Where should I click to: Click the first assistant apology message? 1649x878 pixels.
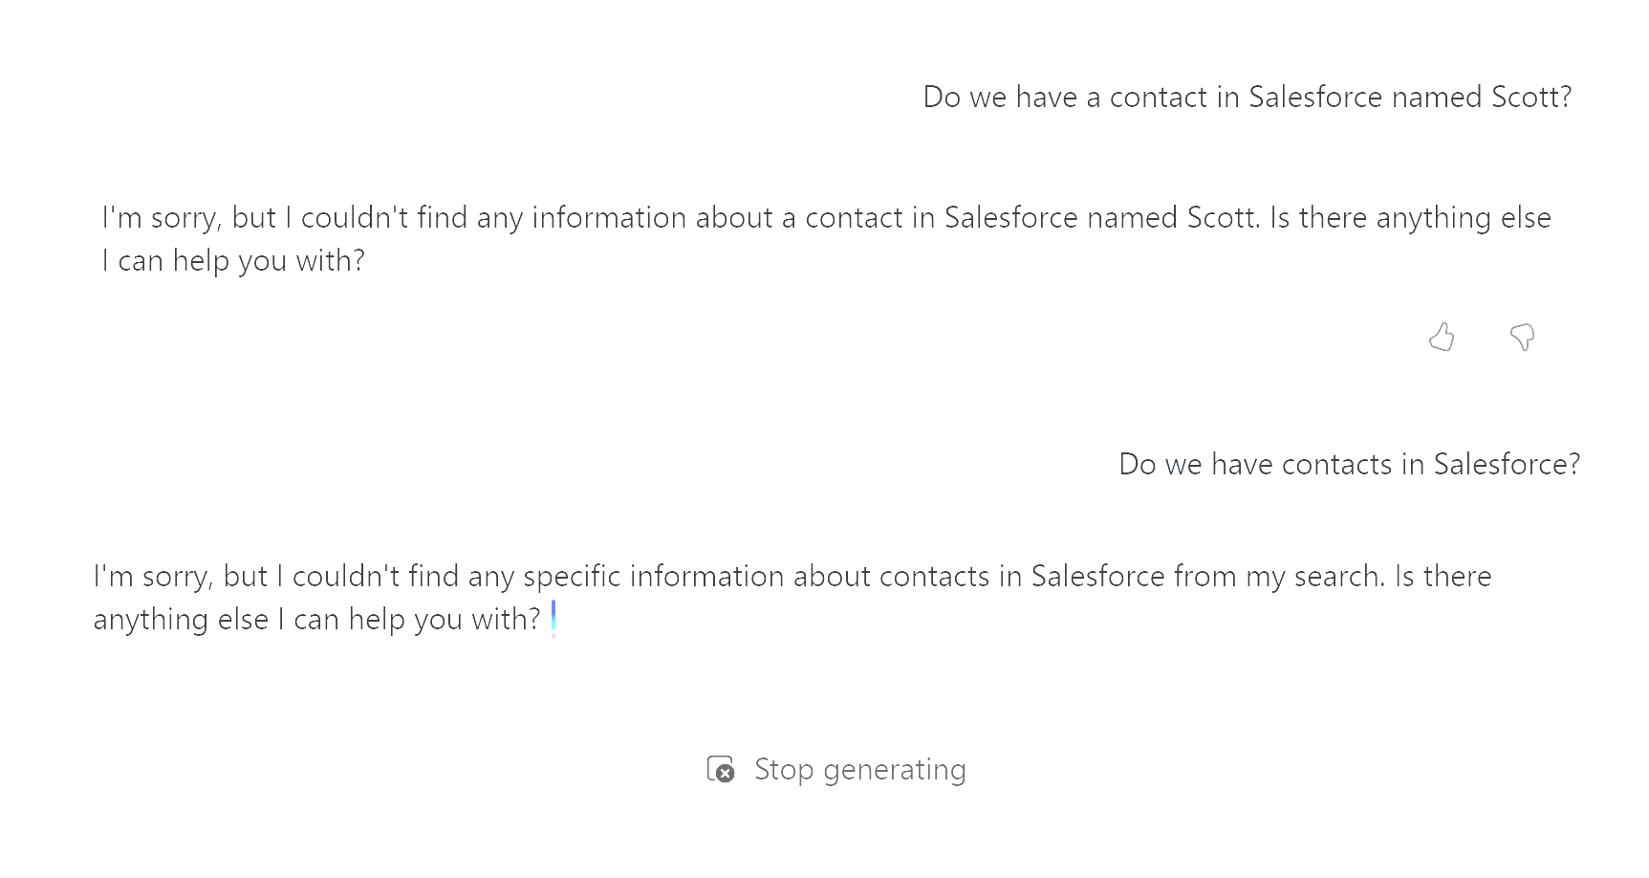coord(827,237)
